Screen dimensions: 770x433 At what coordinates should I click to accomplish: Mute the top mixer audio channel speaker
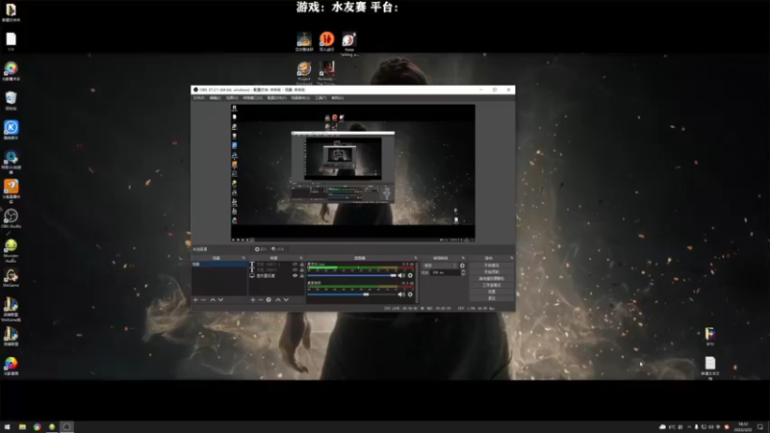point(401,275)
